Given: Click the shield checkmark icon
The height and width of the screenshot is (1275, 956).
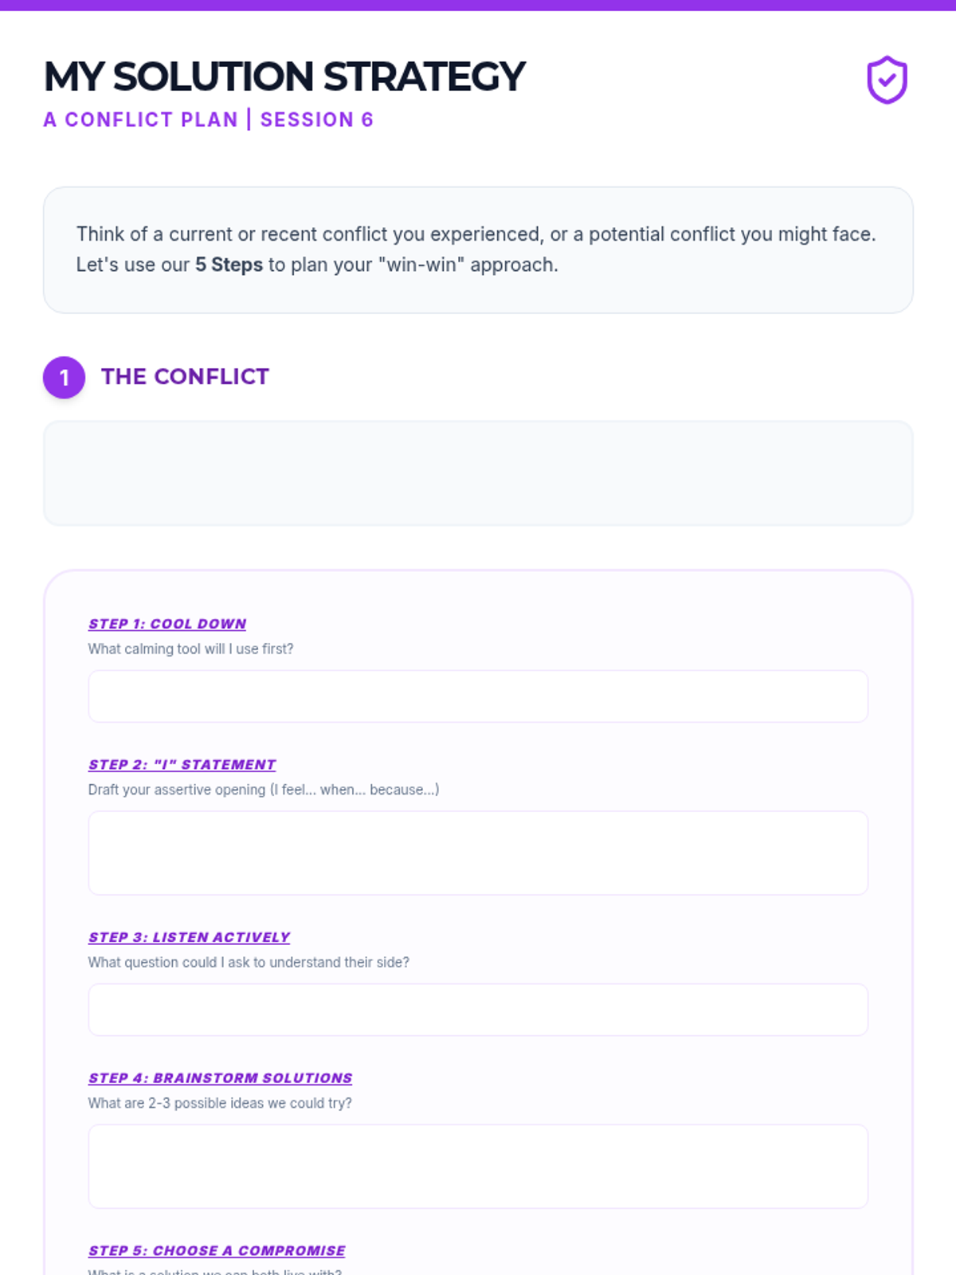Looking at the screenshot, I should tap(887, 80).
